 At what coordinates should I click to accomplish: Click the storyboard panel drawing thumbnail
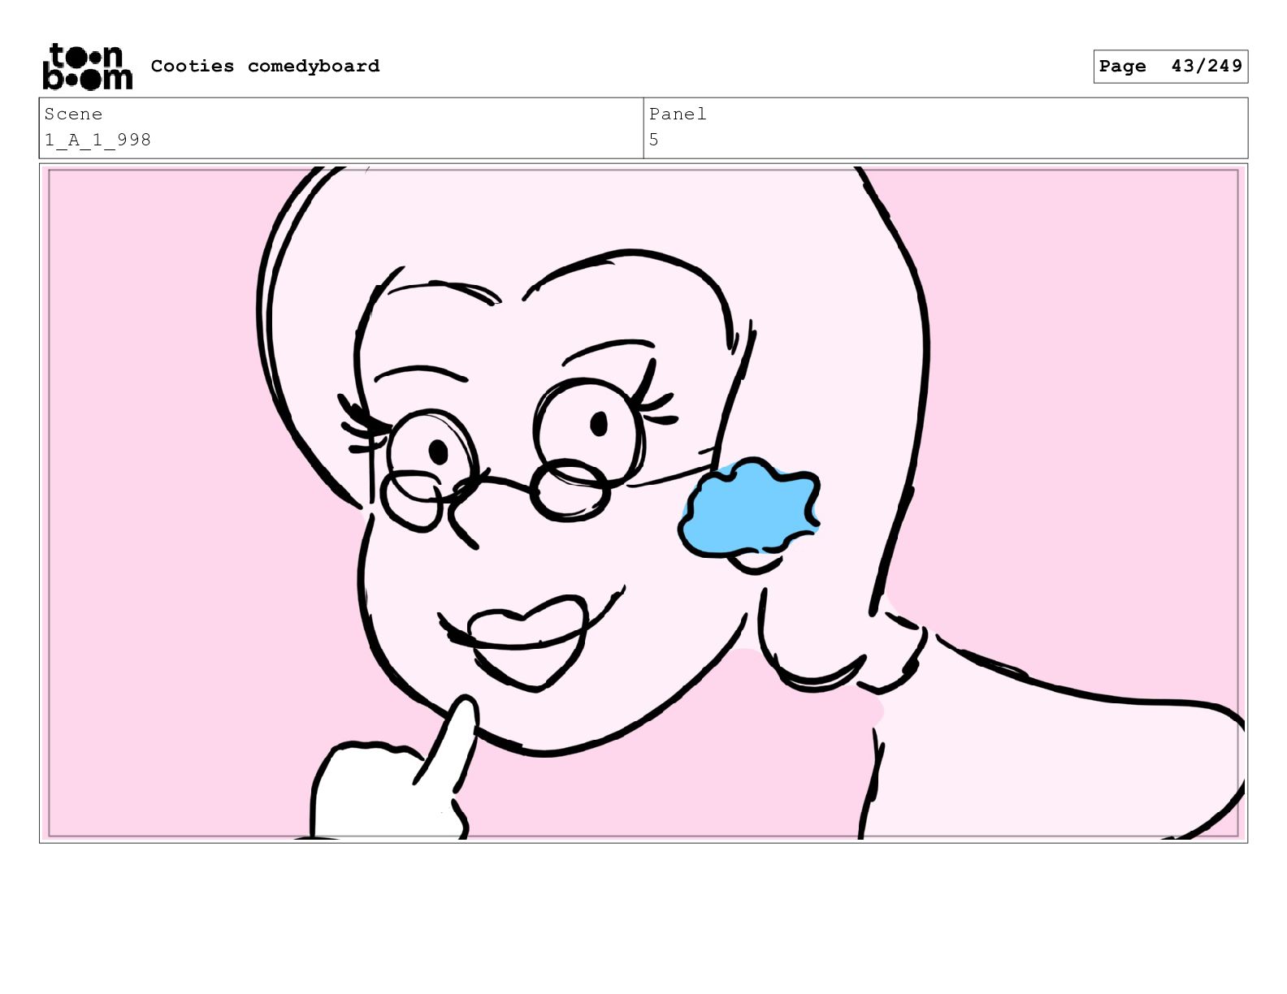(x=643, y=503)
